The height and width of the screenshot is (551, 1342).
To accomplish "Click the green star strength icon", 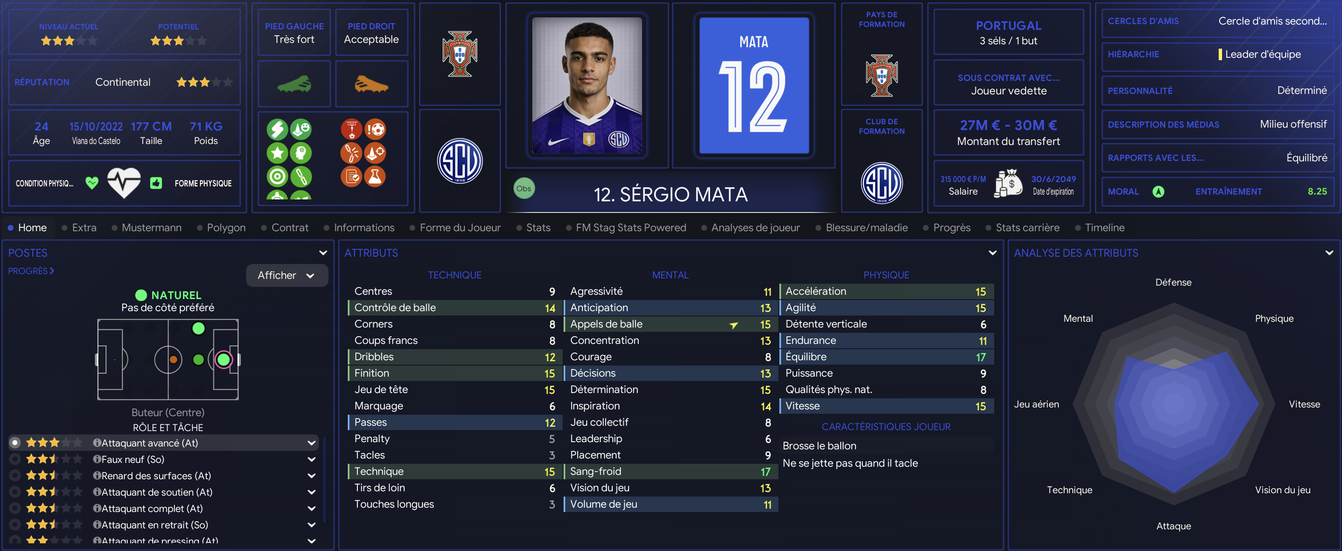I will tap(277, 153).
